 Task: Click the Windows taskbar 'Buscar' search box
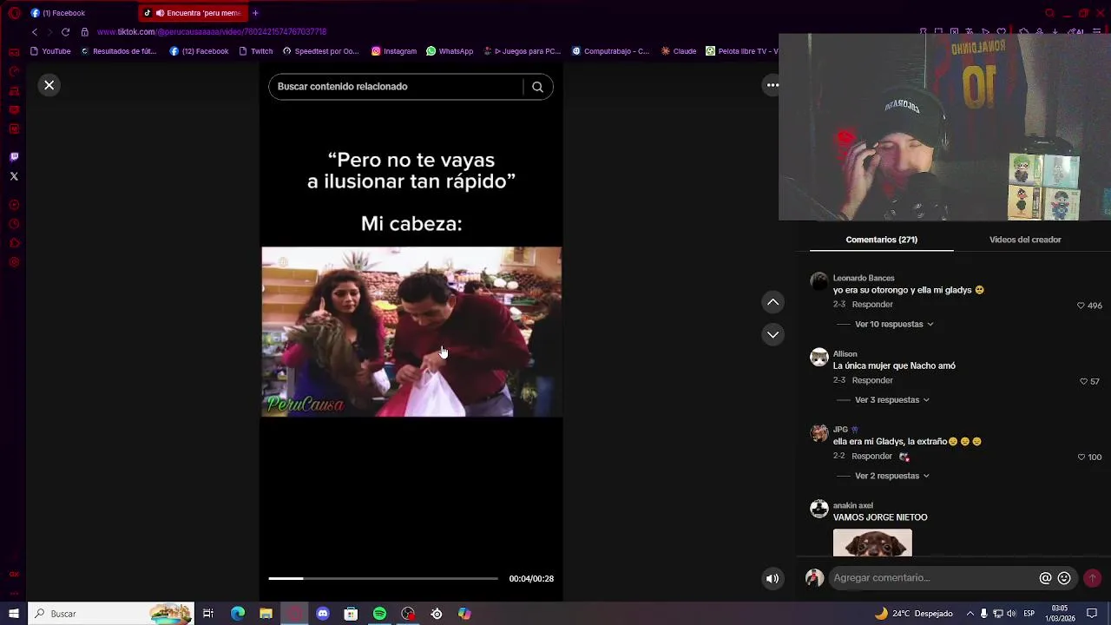point(111,614)
